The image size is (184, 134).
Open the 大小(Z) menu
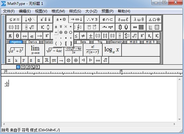tap(91, 11)
